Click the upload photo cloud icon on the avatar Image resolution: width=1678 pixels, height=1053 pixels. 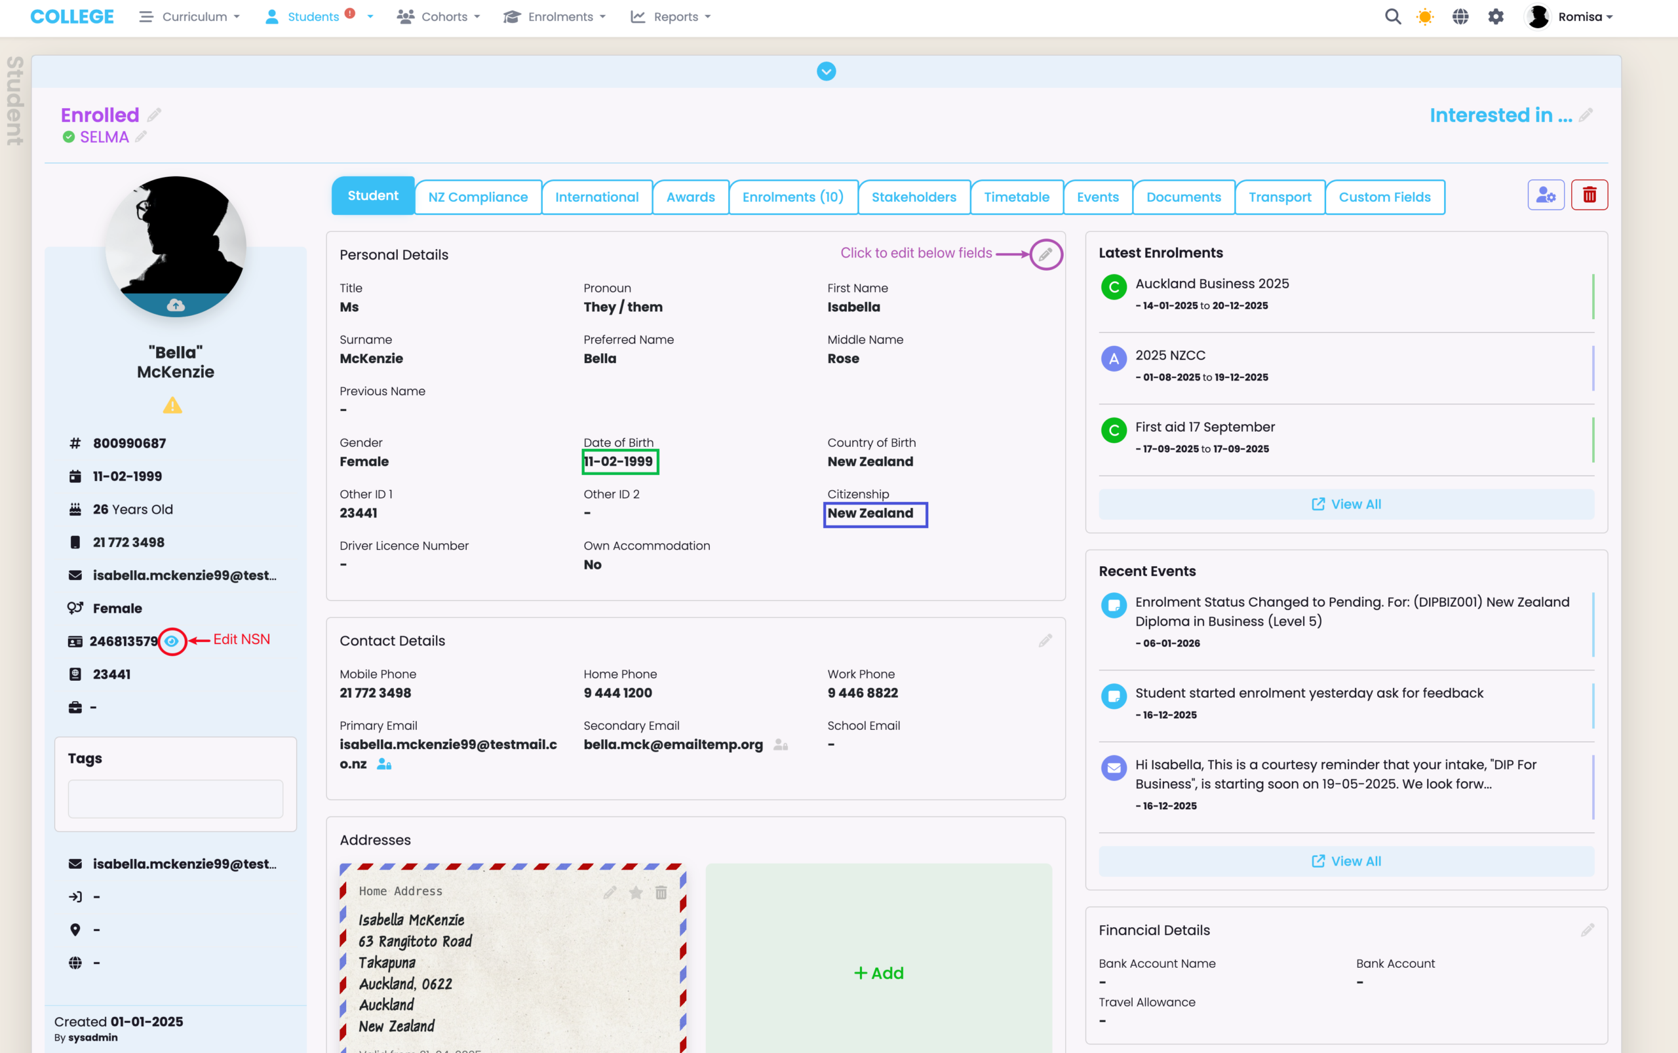176,305
